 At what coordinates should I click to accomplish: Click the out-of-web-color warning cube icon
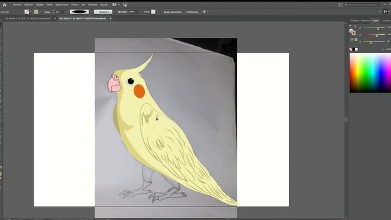pos(352,39)
